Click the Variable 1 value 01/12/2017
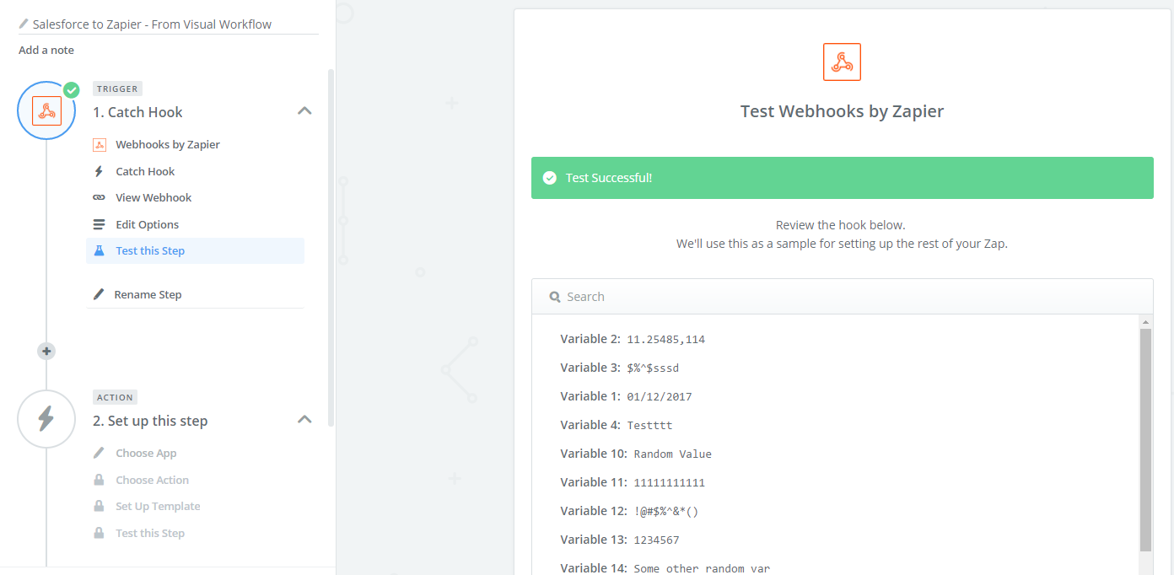 point(659,396)
